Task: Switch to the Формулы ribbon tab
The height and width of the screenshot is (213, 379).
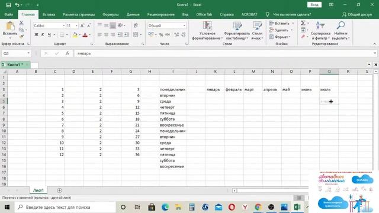Action: [111, 14]
